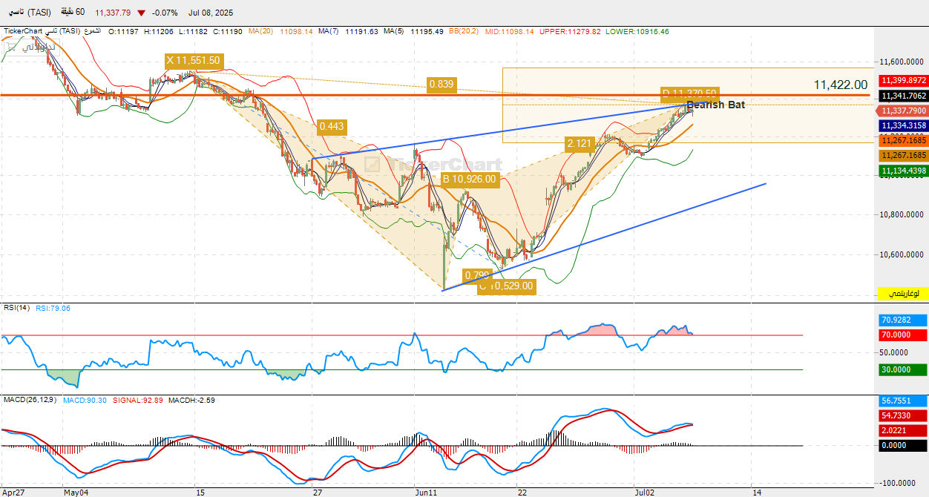Click the red down-arrow price change indicator
This screenshot has width=929, height=497.
pyautogui.click(x=142, y=13)
